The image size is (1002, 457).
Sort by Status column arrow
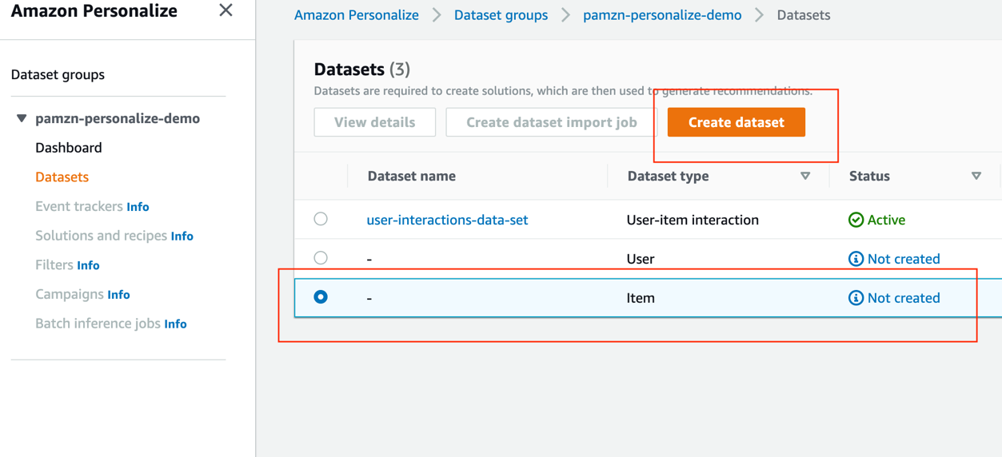[976, 176]
